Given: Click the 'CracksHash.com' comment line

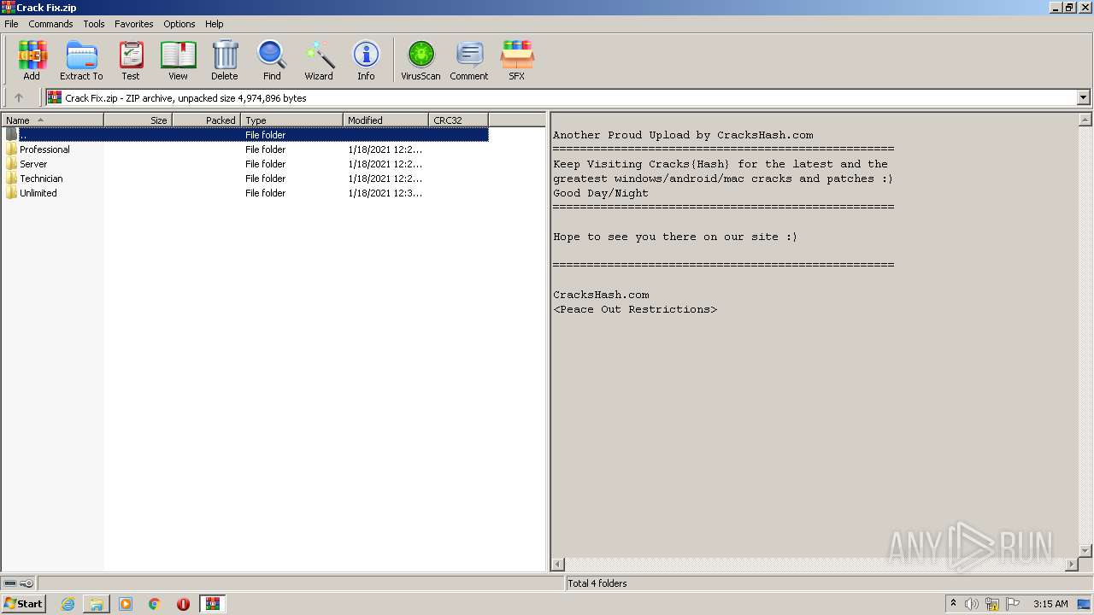Looking at the screenshot, I should (x=601, y=295).
